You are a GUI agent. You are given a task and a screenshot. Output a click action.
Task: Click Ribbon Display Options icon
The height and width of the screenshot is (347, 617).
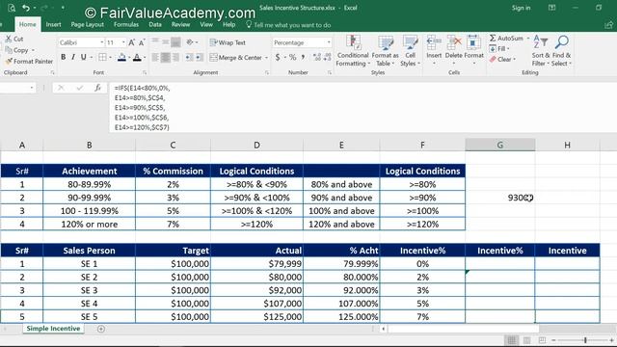pyautogui.click(x=552, y=8)
